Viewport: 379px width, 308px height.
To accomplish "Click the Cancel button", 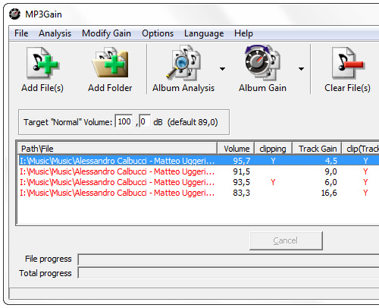I will pyautogui.click(x=286, y=240).
